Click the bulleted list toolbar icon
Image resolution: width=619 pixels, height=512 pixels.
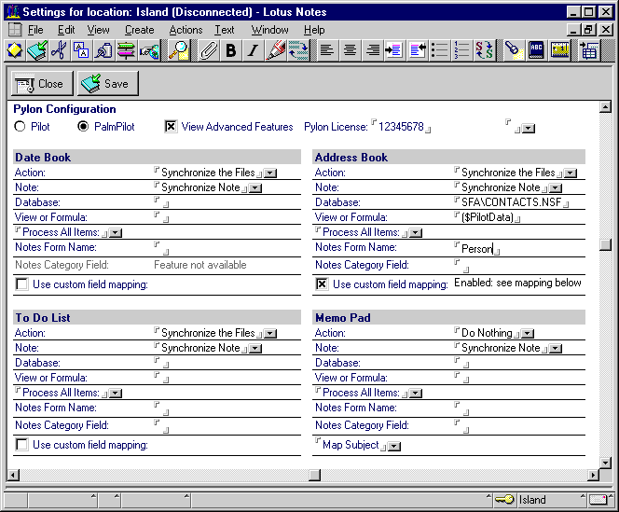(440, 50)
